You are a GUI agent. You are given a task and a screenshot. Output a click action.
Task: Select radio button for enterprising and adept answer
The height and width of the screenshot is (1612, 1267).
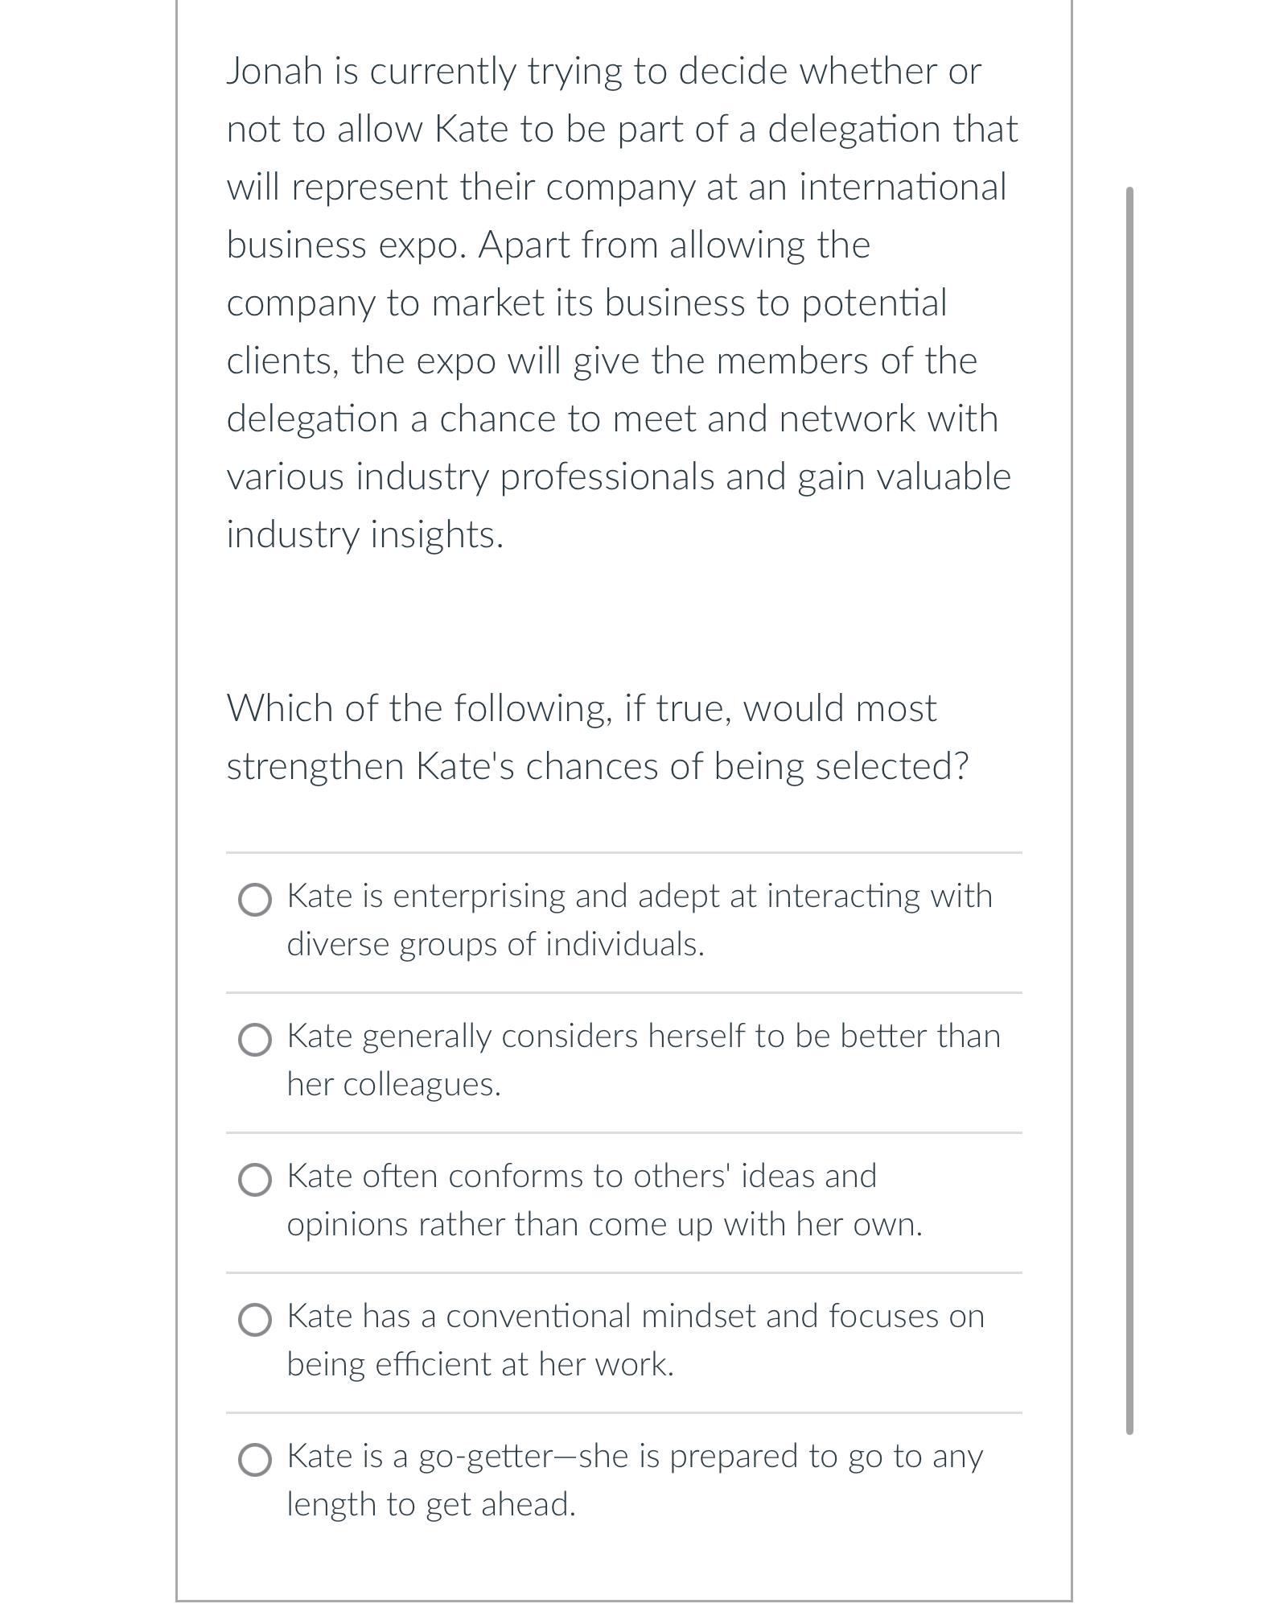[255, 900]
